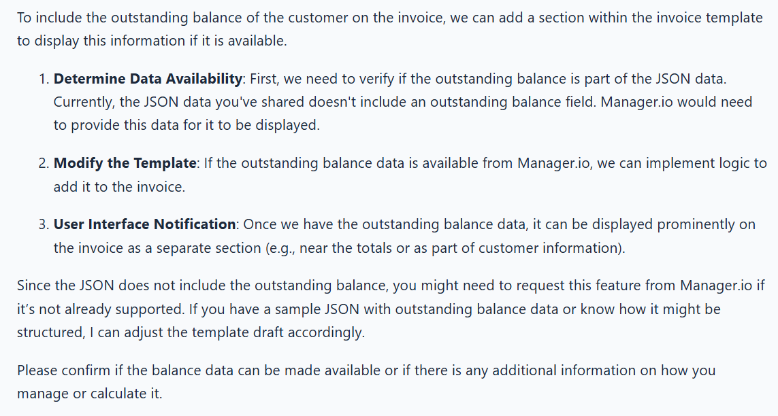Click the list number 1 marker
778x416 pixels.
[x=43, y=79]
